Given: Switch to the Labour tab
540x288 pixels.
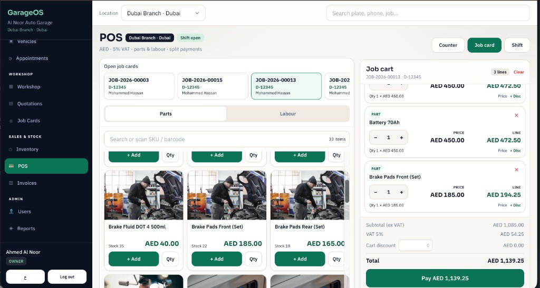Looking at the screenshot, I should 288,114.
